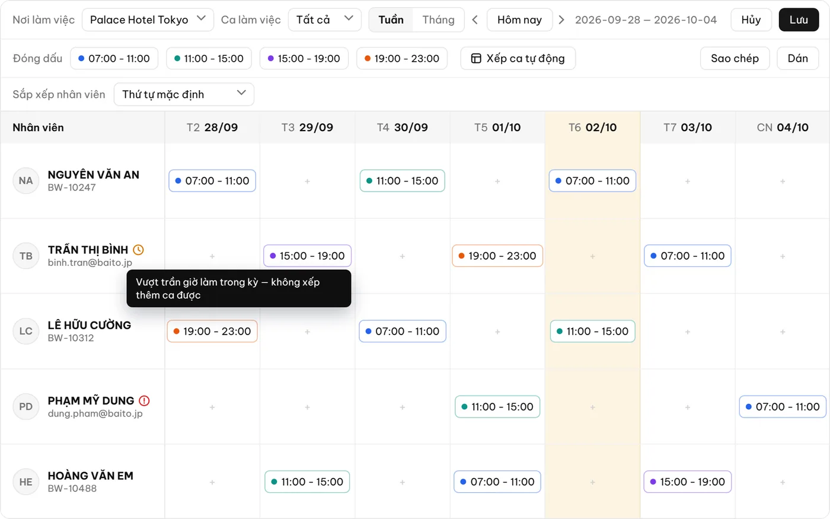Open the Ca làm việc Tất cả dropdown
This screenshot has width=830, height=519.
[325, 20]
